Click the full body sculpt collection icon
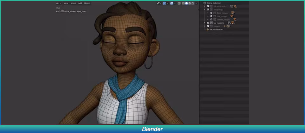Screen dimensions: 305x133 pos(211,6)
